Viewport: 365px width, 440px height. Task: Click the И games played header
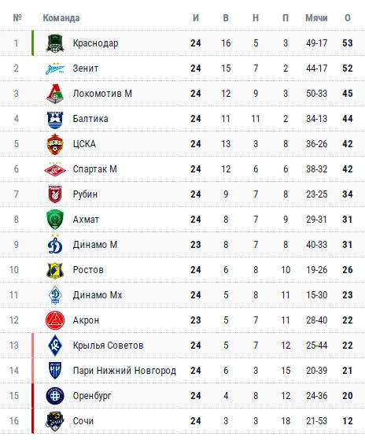click(196, 18)
